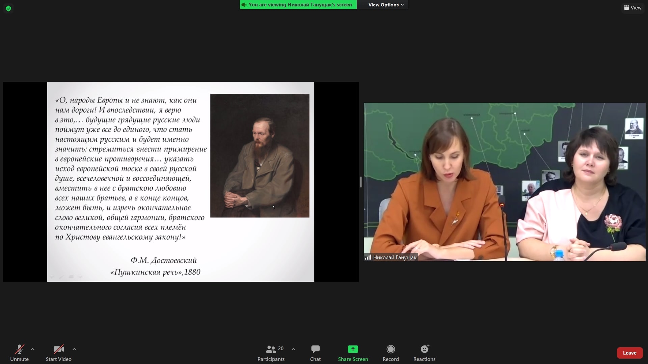
Task: Open the Chat panel
Action: (x=316, y=353)
